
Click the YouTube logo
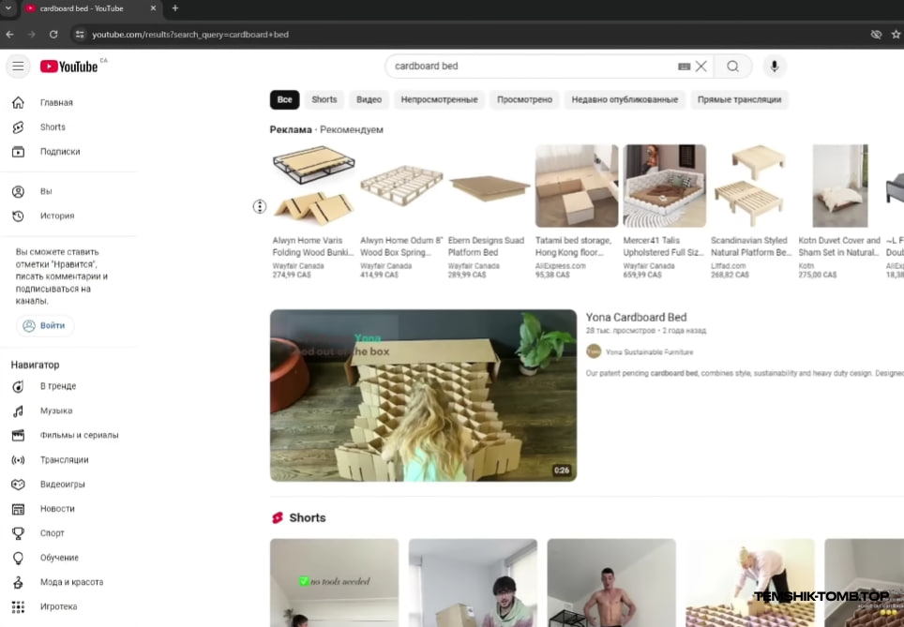[x=69, y=67]
